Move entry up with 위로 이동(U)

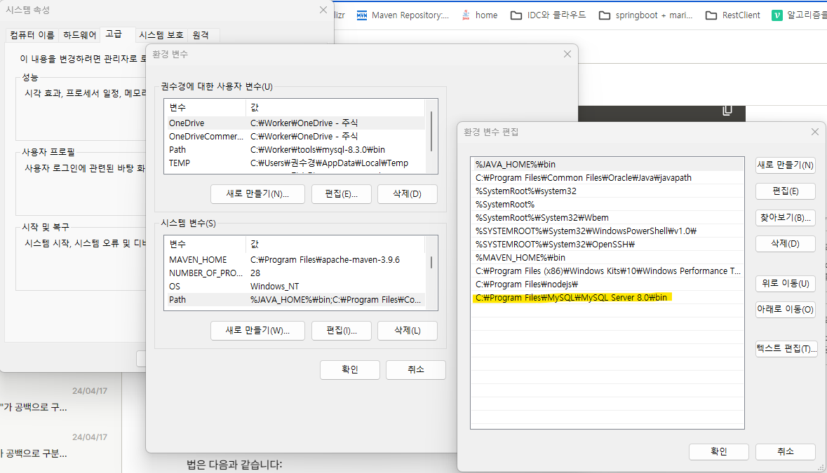786,283
